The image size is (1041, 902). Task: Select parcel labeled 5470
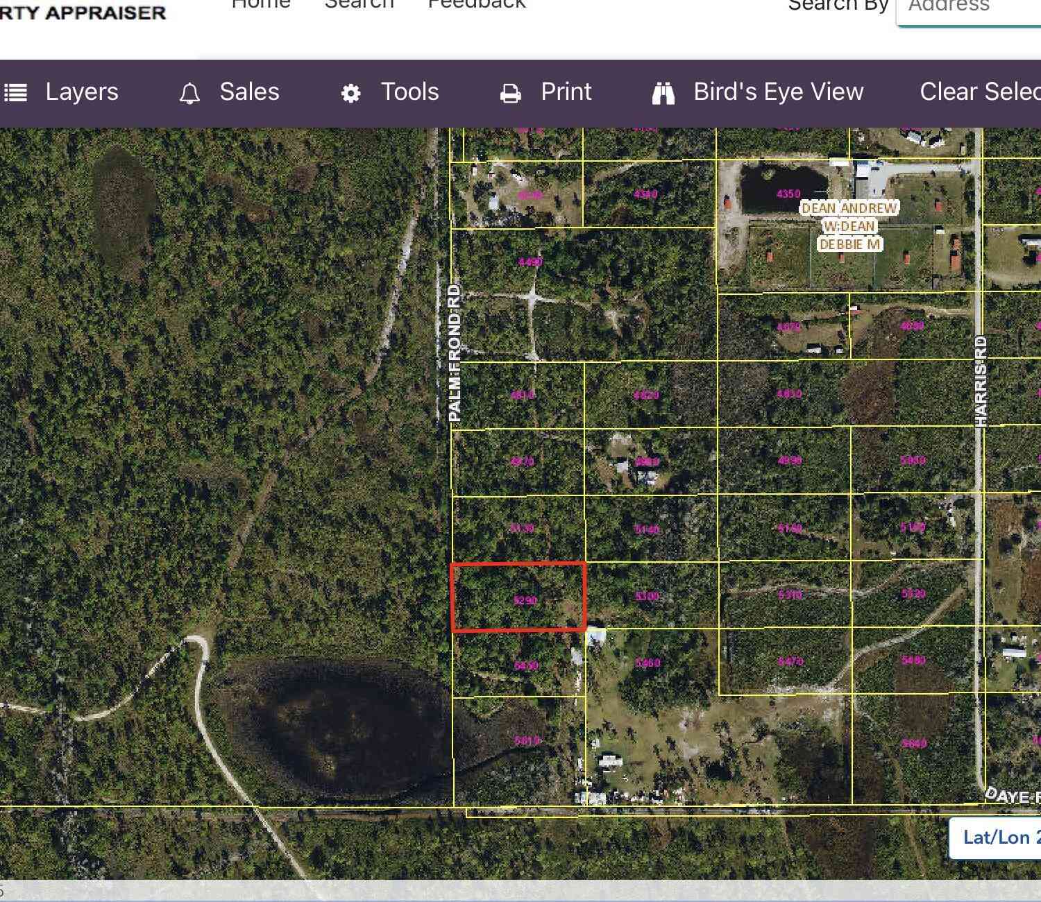click(x=790, y=661)
